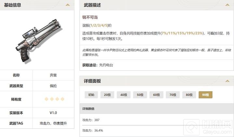Collapse the 基础信息 panel chevron
The height and width of the screenshot is (137, 234).
point(68,5)
